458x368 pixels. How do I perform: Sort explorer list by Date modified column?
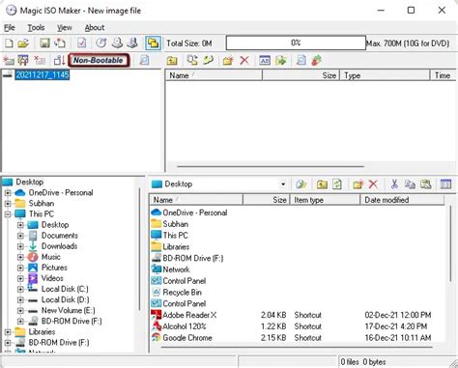(x=402, y=200)
